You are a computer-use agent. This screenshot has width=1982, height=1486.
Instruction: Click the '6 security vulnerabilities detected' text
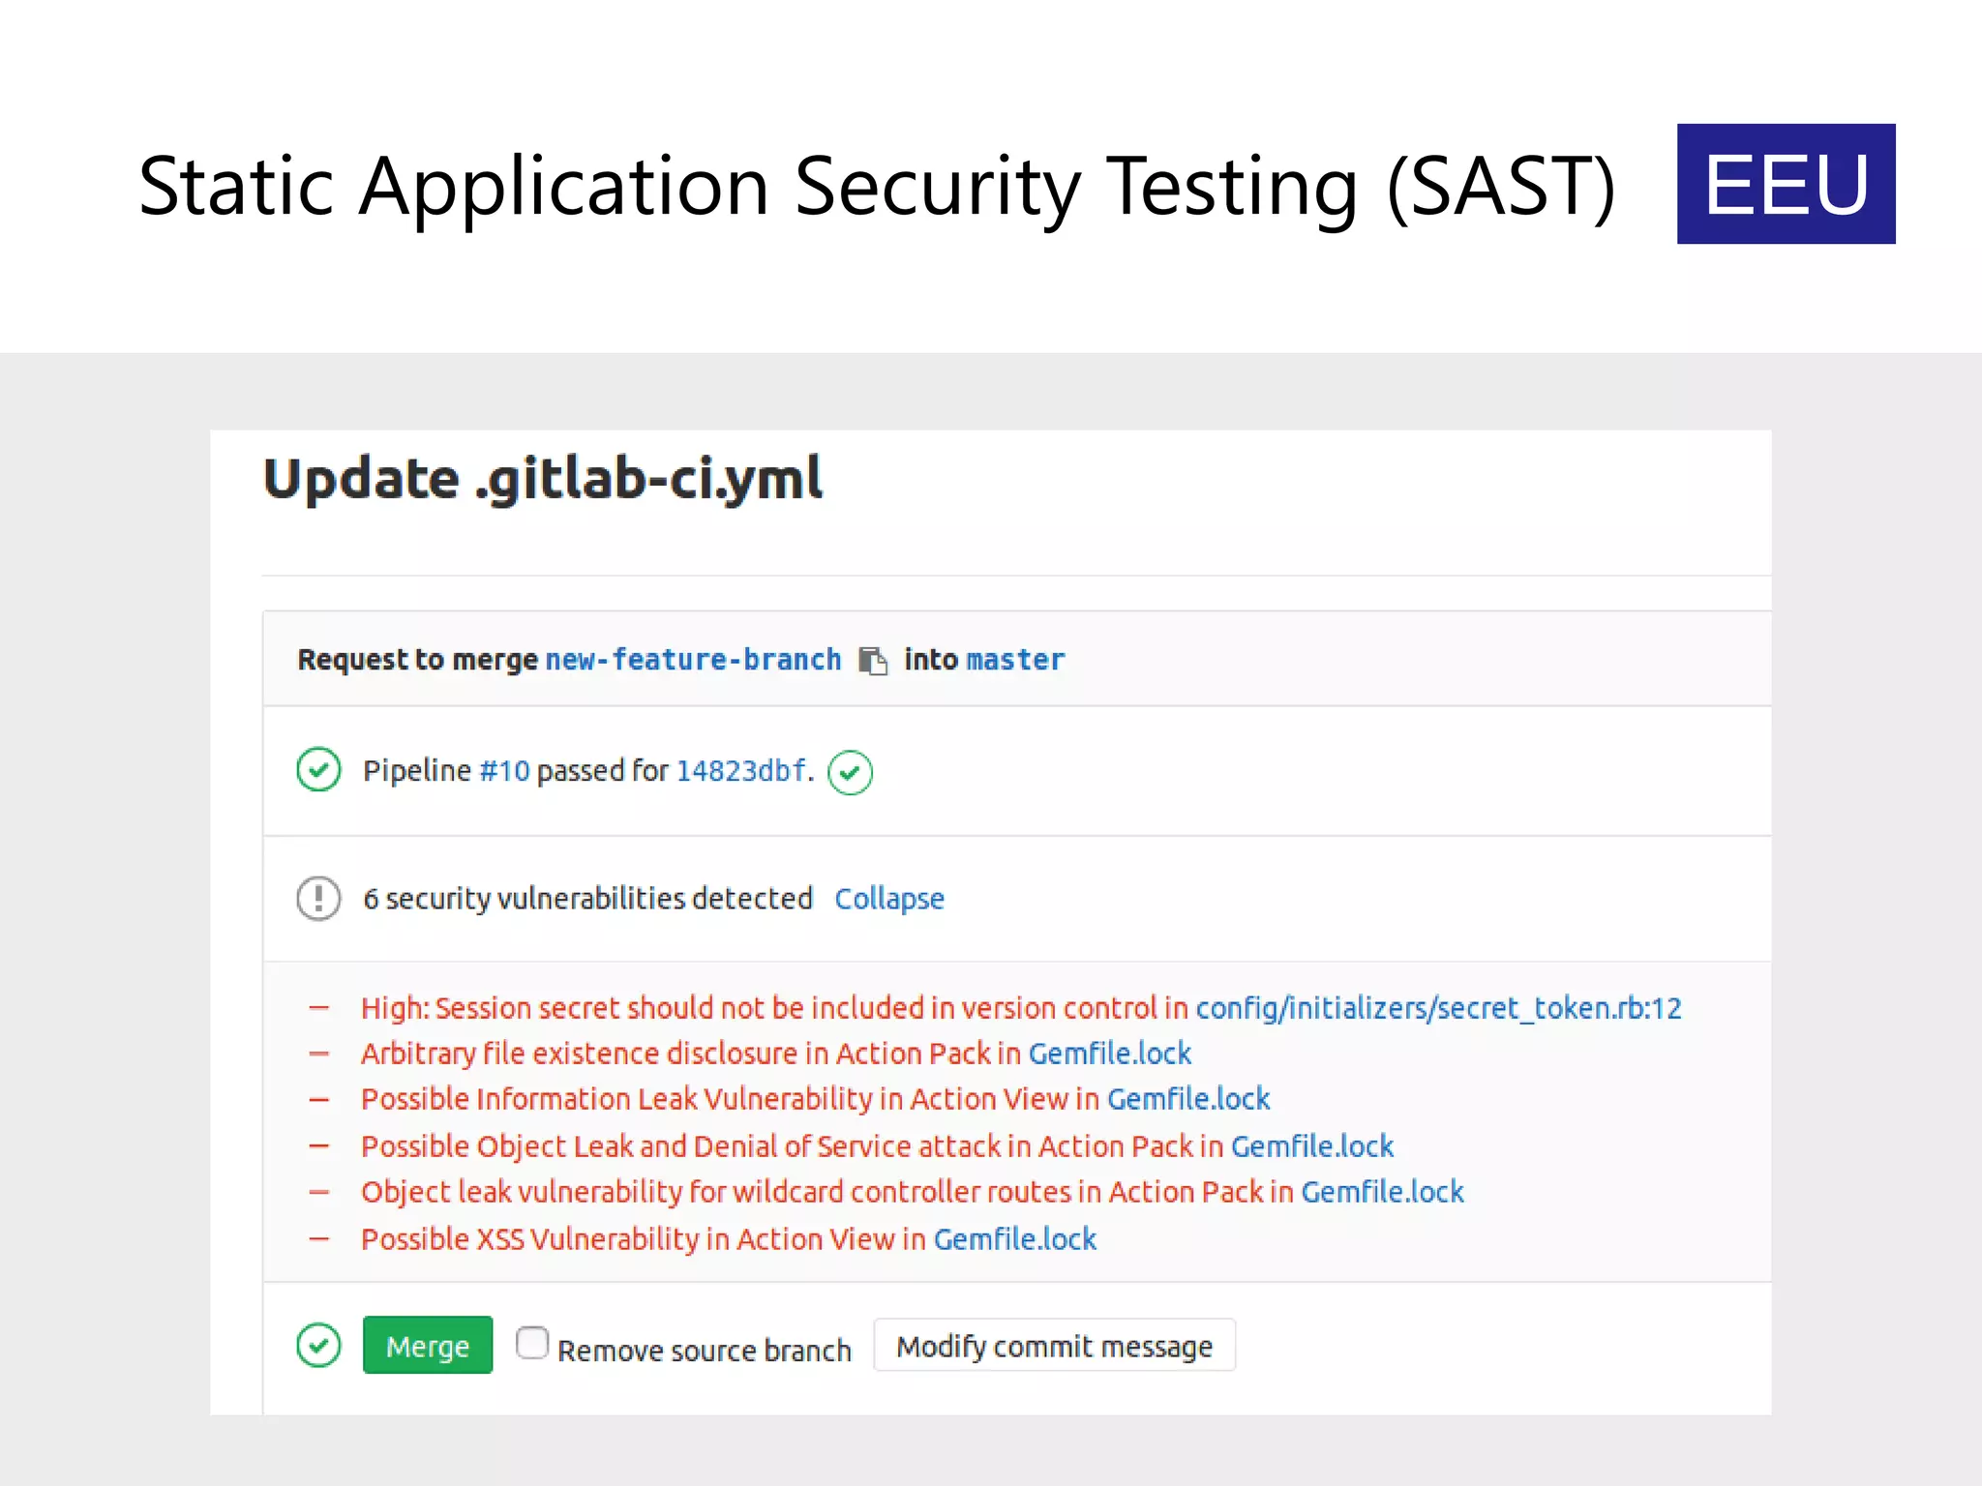pos(587,899)
